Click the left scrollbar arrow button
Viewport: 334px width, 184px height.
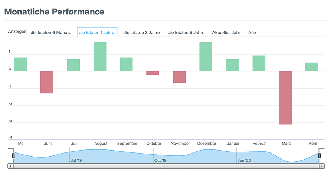(x=10, y=166)
